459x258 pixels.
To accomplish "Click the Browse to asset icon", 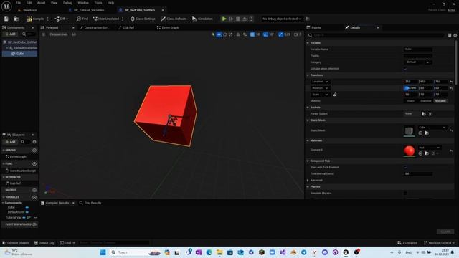I will pos(16,19).
